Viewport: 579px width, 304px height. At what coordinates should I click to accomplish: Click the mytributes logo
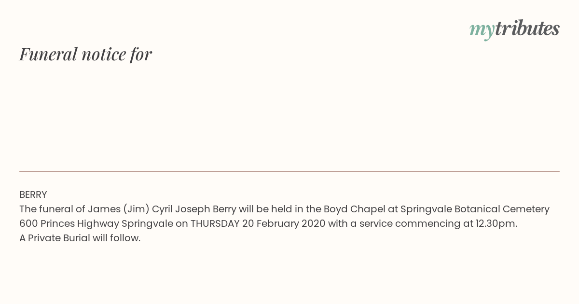pyautogui.click(x=514, y=29)
